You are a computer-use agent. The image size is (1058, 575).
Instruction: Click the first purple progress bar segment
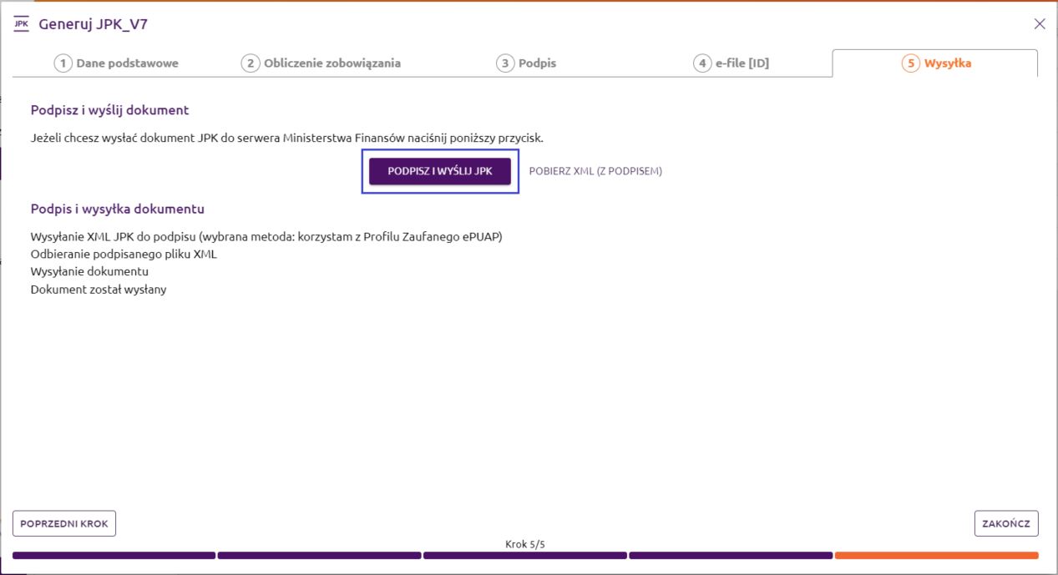pos(114,555)
